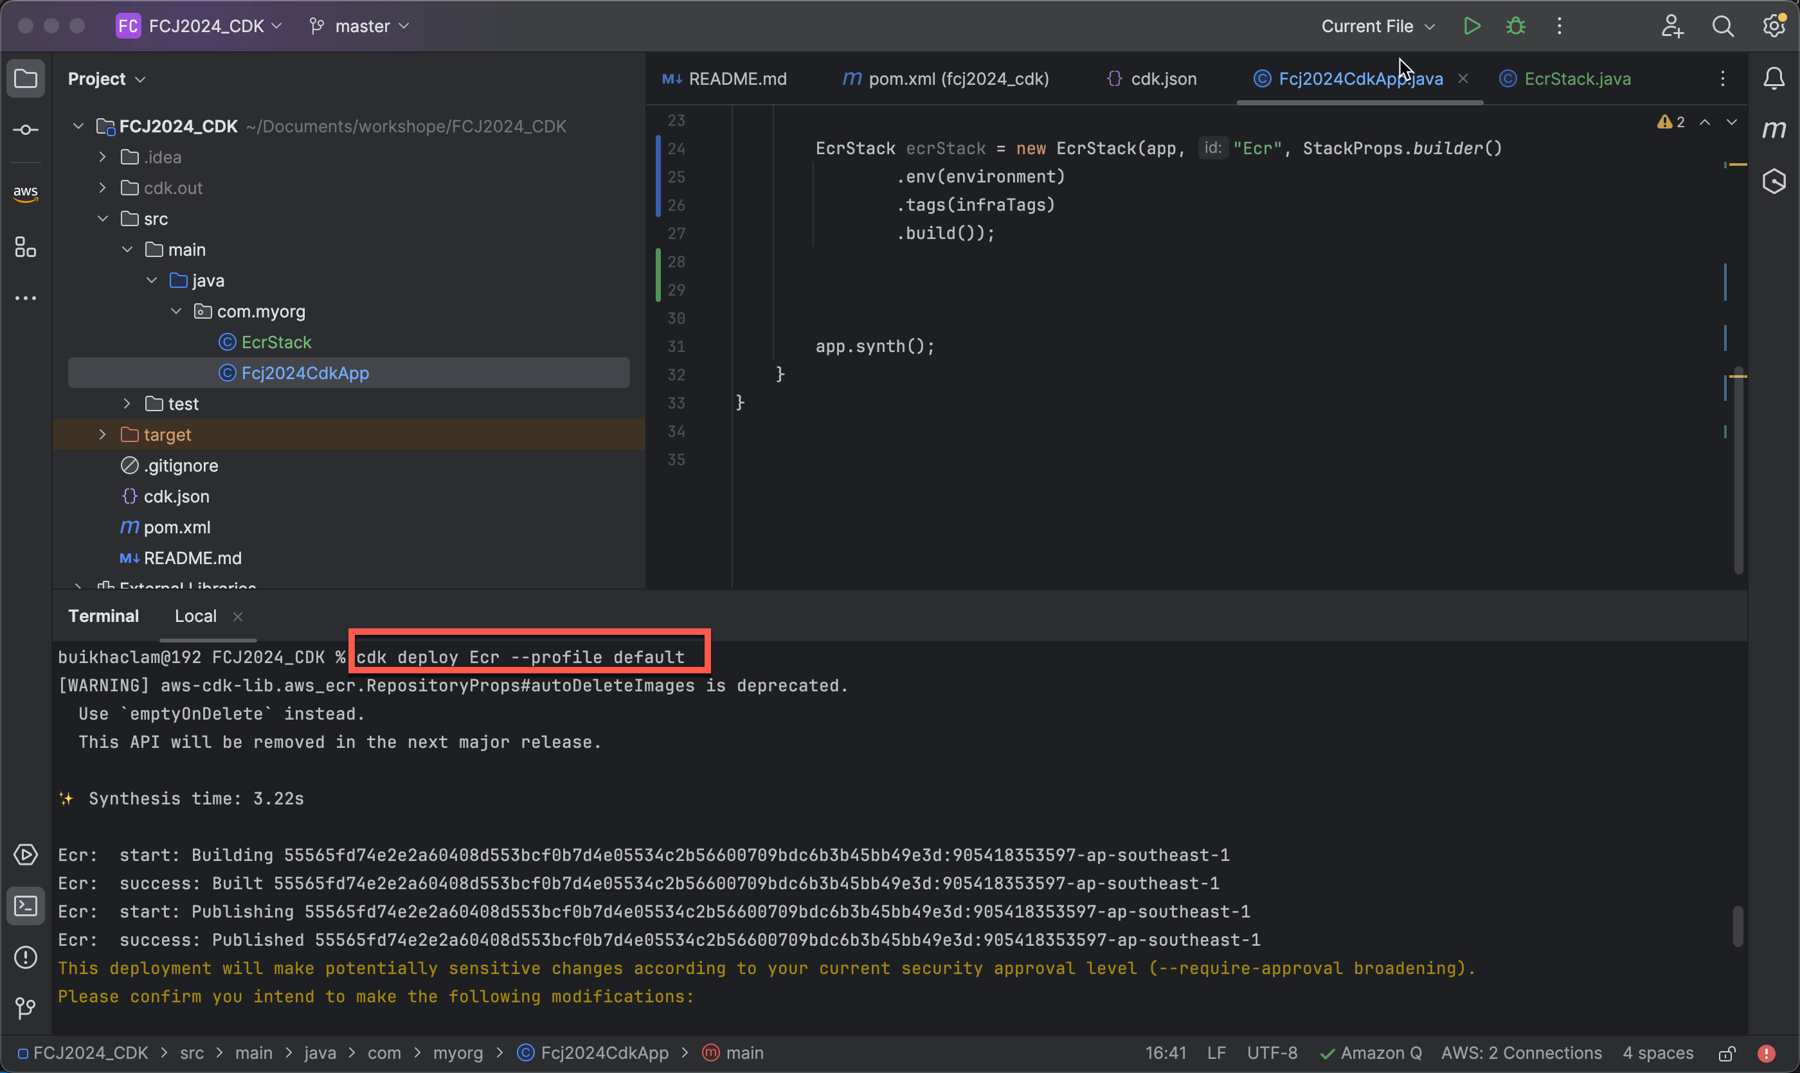Toggle read-only lock icon in status bar
The width and height of the screenshot is (1800, 1073).
pyautogui.click(x=1727, y=1052)
